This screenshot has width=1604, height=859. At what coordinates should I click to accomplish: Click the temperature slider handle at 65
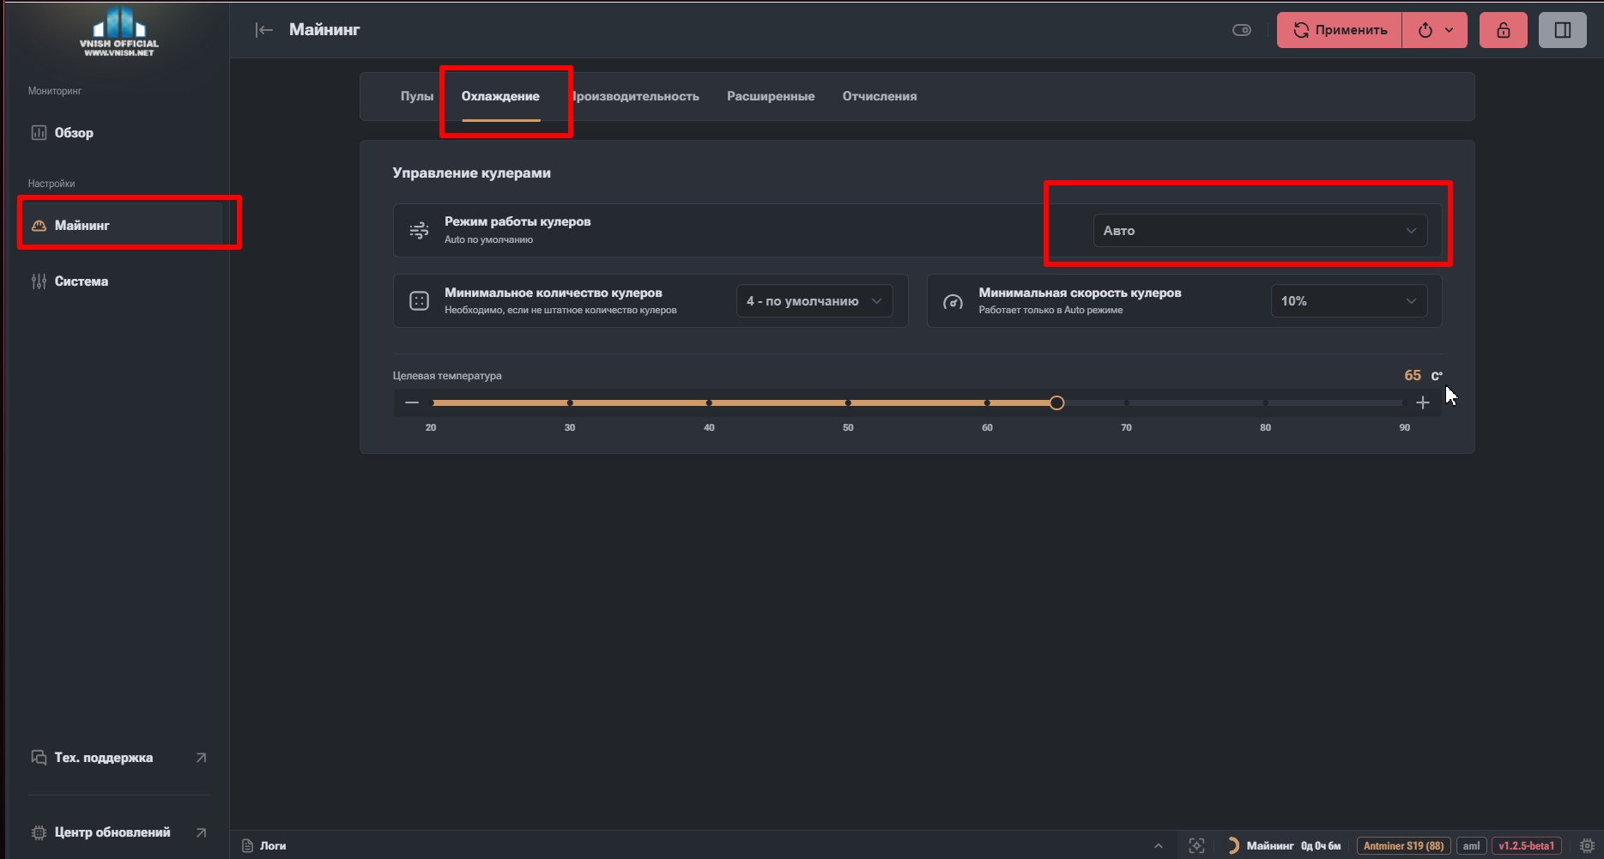click(x=1057, y=402)
